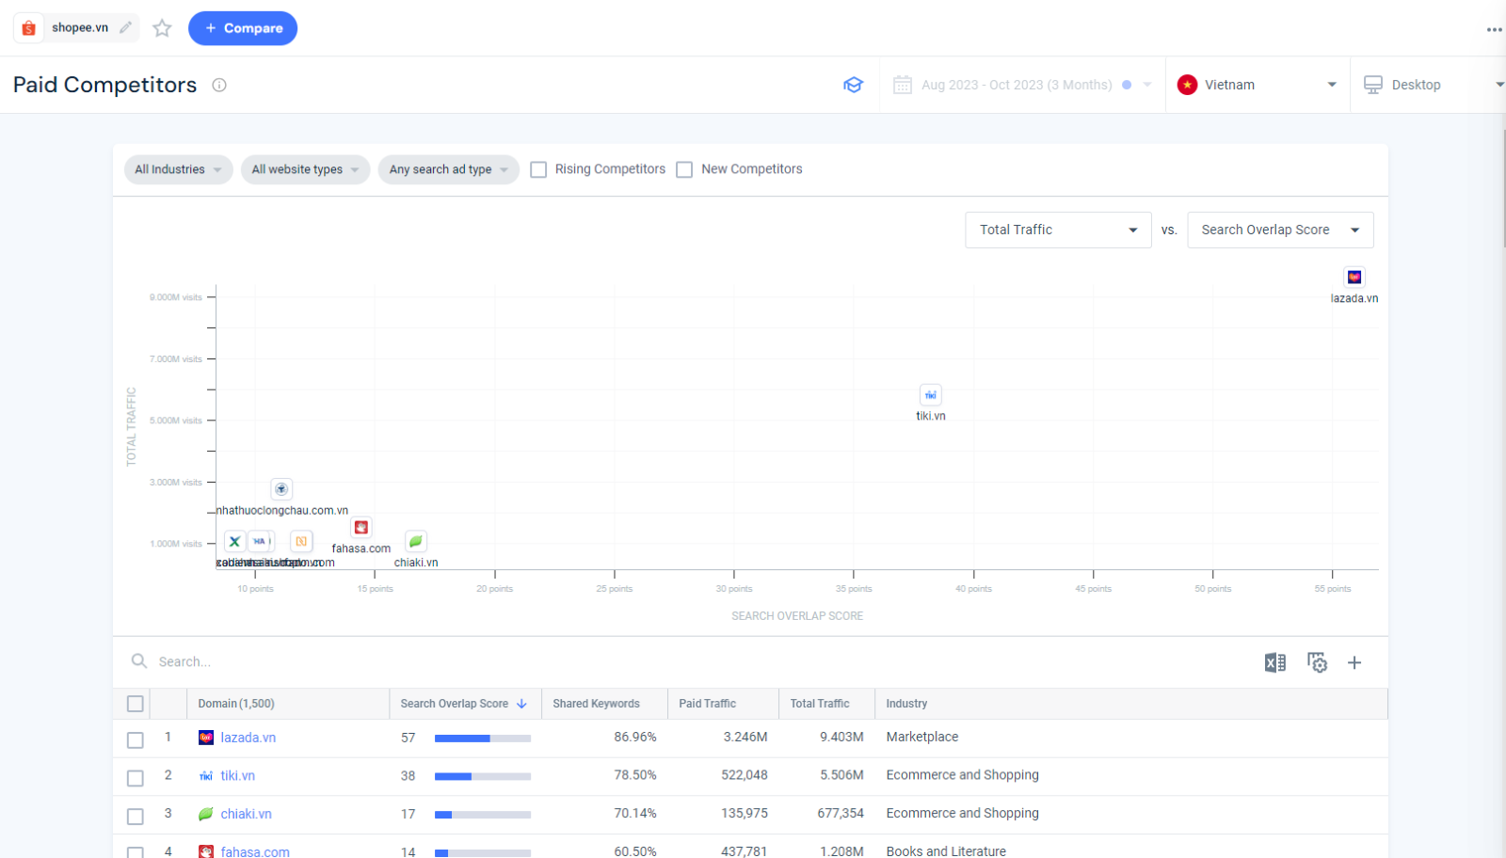This screenshot has width=1506, height=858.
Task: Open the three-dot more options menu
Action: (1494, 29)
